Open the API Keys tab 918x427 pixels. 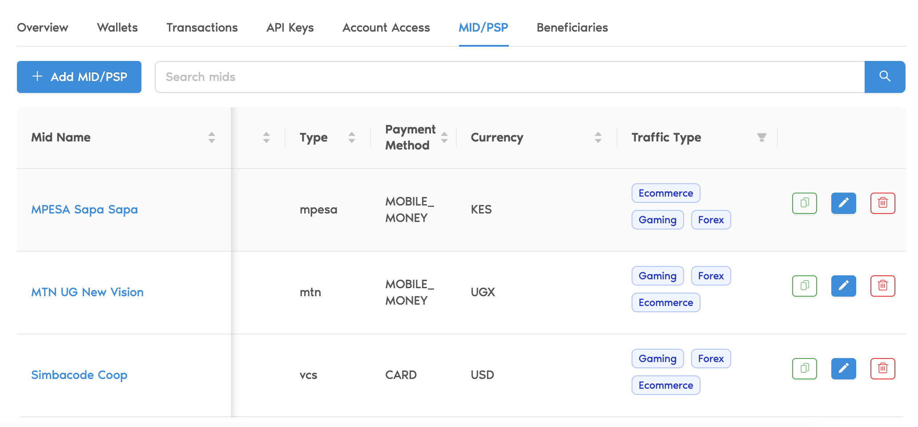(290, 28)
